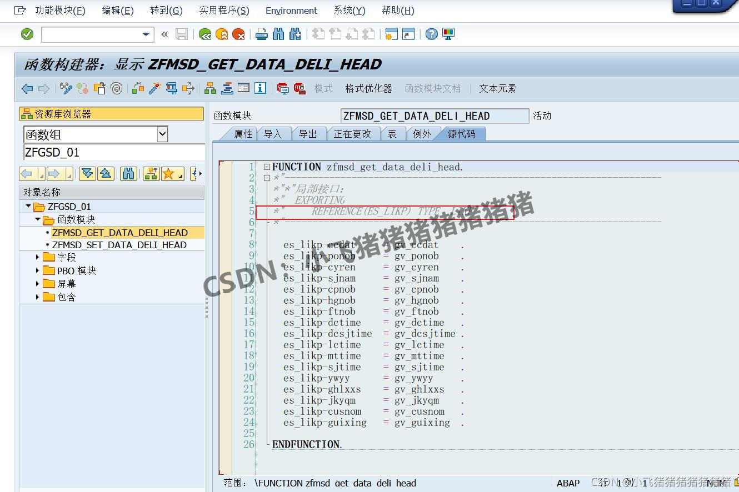The width and height of the screenshot is (739, 492).
Task: Click the Print icon
Action: coord(262,34)
